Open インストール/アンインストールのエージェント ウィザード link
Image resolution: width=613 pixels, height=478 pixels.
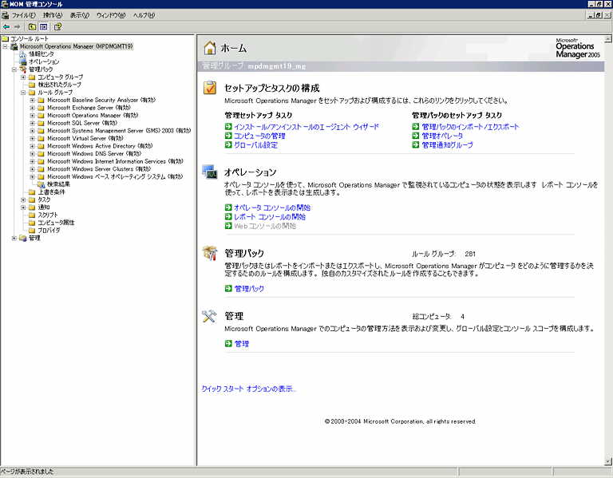(x=306, y=127)
